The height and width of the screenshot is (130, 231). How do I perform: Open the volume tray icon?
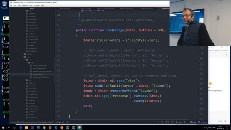tap(210, 127)
